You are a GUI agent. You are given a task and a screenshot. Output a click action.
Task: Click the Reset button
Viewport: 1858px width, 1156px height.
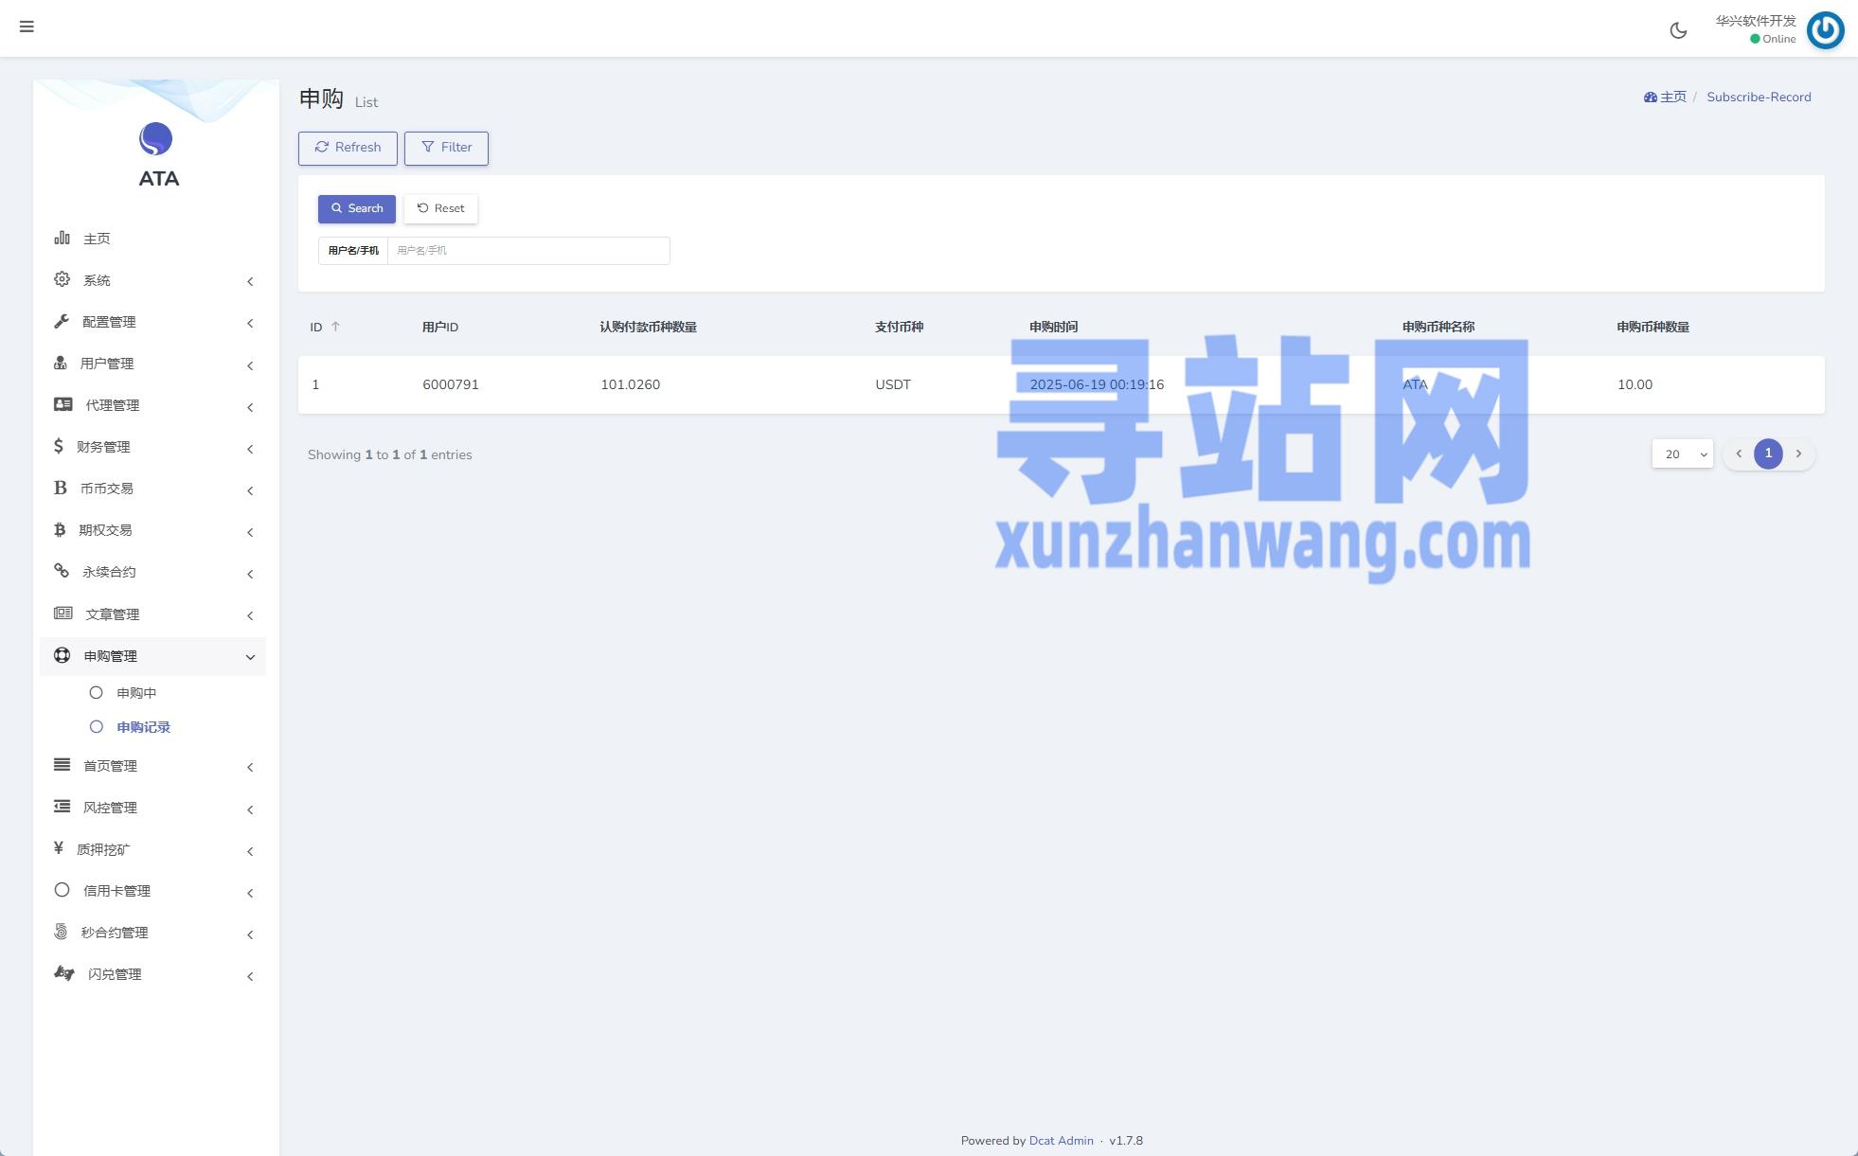pos(440,208)
